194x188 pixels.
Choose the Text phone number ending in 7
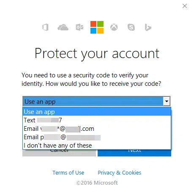tap(97, 120)
